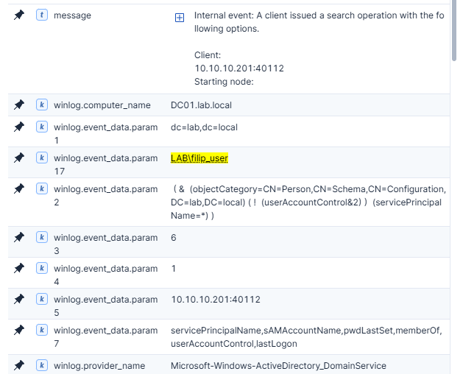Click the LDAP filter objectCategory value
The image size is (463, 374).
click(308, 202)
